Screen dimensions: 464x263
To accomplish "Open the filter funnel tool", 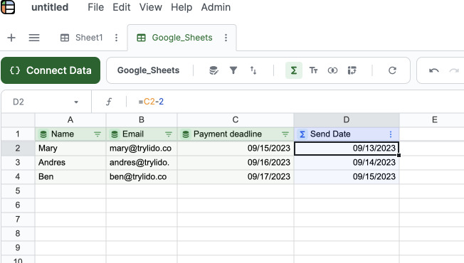I will 233,70.
